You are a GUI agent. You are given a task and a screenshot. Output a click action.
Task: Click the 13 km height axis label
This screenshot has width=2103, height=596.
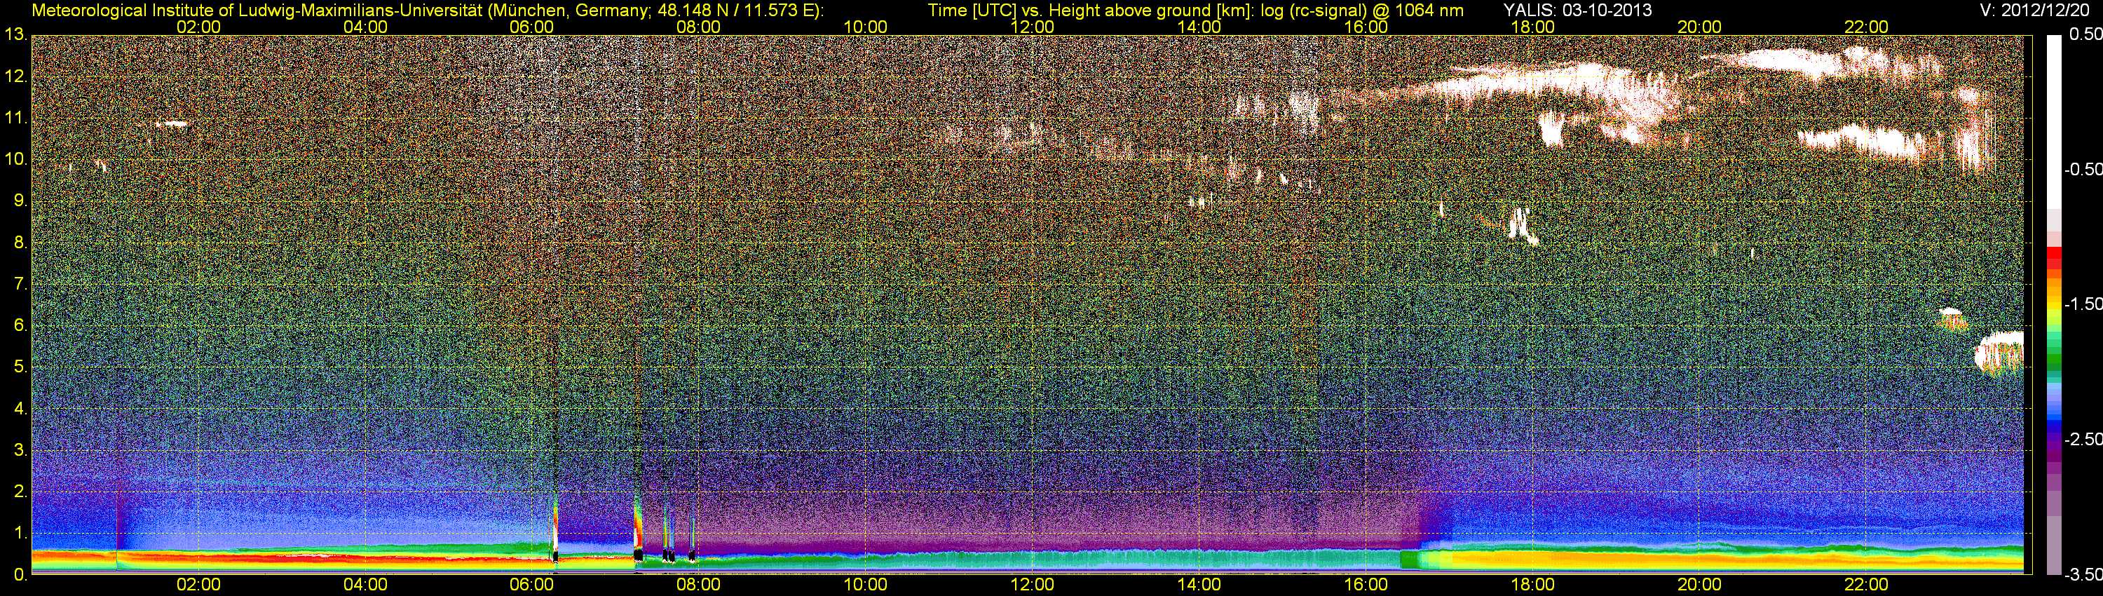[15, 35]
